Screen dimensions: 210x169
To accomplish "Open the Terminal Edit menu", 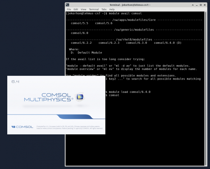I will [x=76, y=10].
